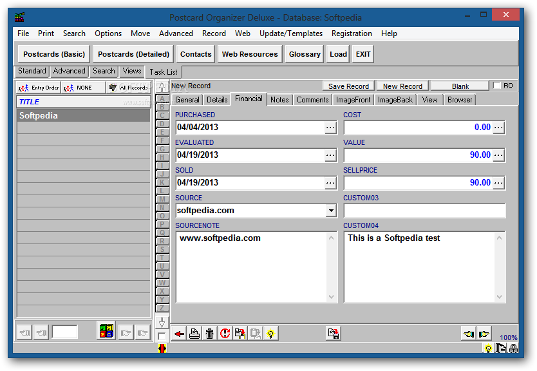Toggle the RO read-only checkbox

tap(496, 85)
